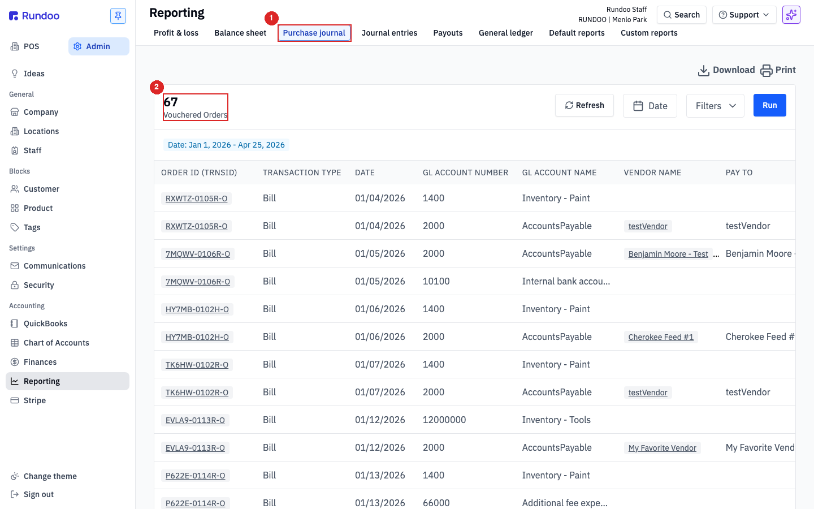This screenshot has width=814, height=509.
Task: Click the 66000 GL account number cell
Action: click(x=436, y=503)
